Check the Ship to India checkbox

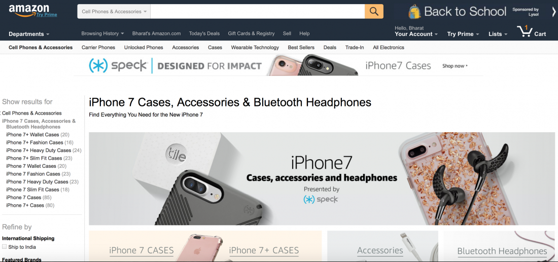[x=4, y=247]
